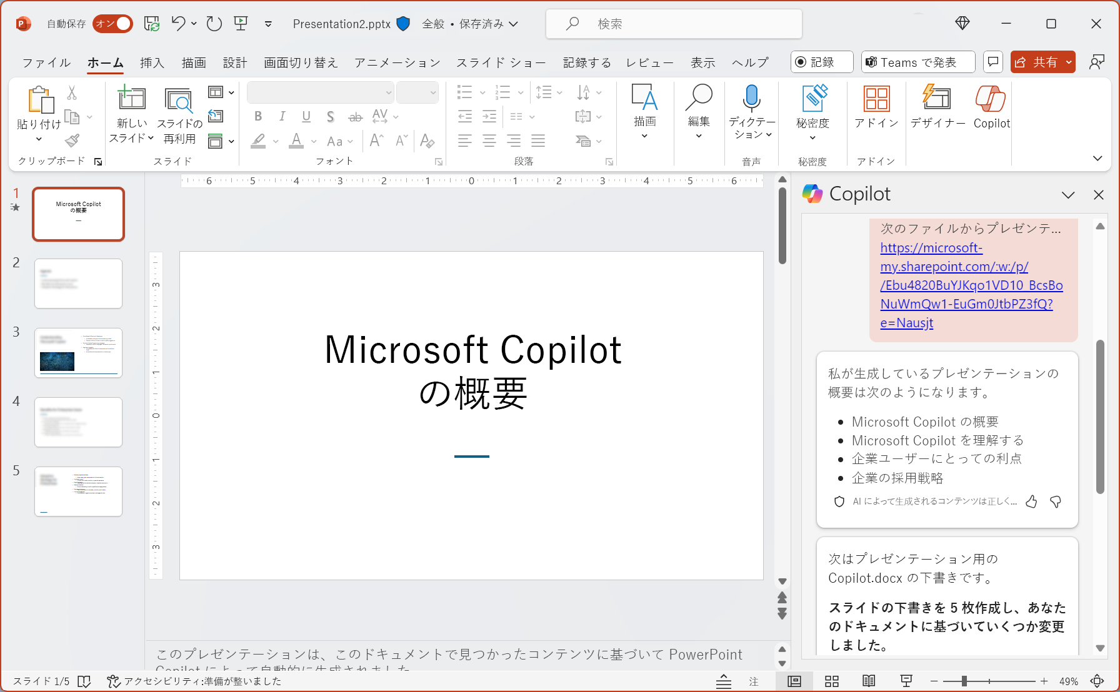The height and width of the screenshot is (692, 1120).
Task: Open Customize Quick Access Toolbar dropdown
Action: 268,24
